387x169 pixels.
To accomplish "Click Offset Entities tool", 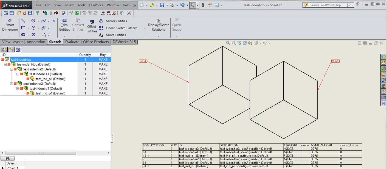I will click(92, 26).
